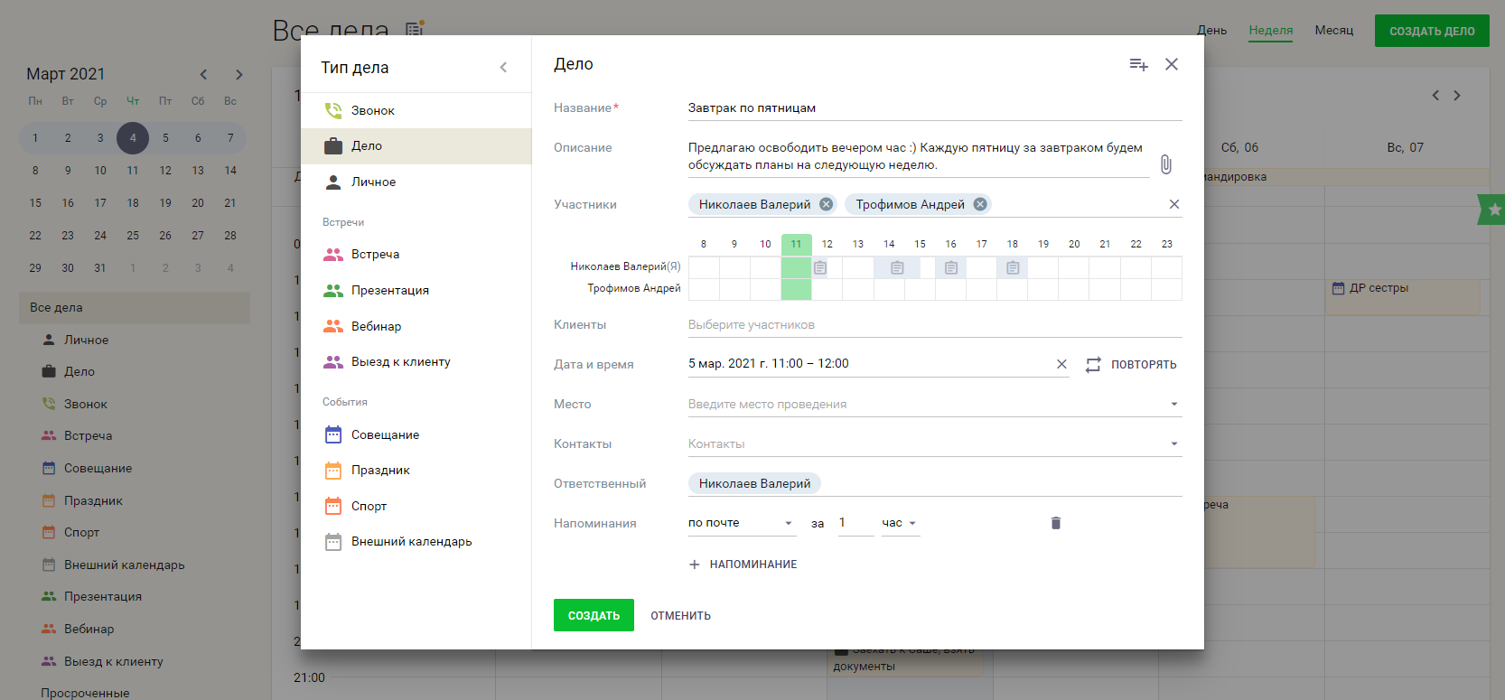Click the Создать button
The height and width of the screenshot is (700, 1505).
click(594, 615)
